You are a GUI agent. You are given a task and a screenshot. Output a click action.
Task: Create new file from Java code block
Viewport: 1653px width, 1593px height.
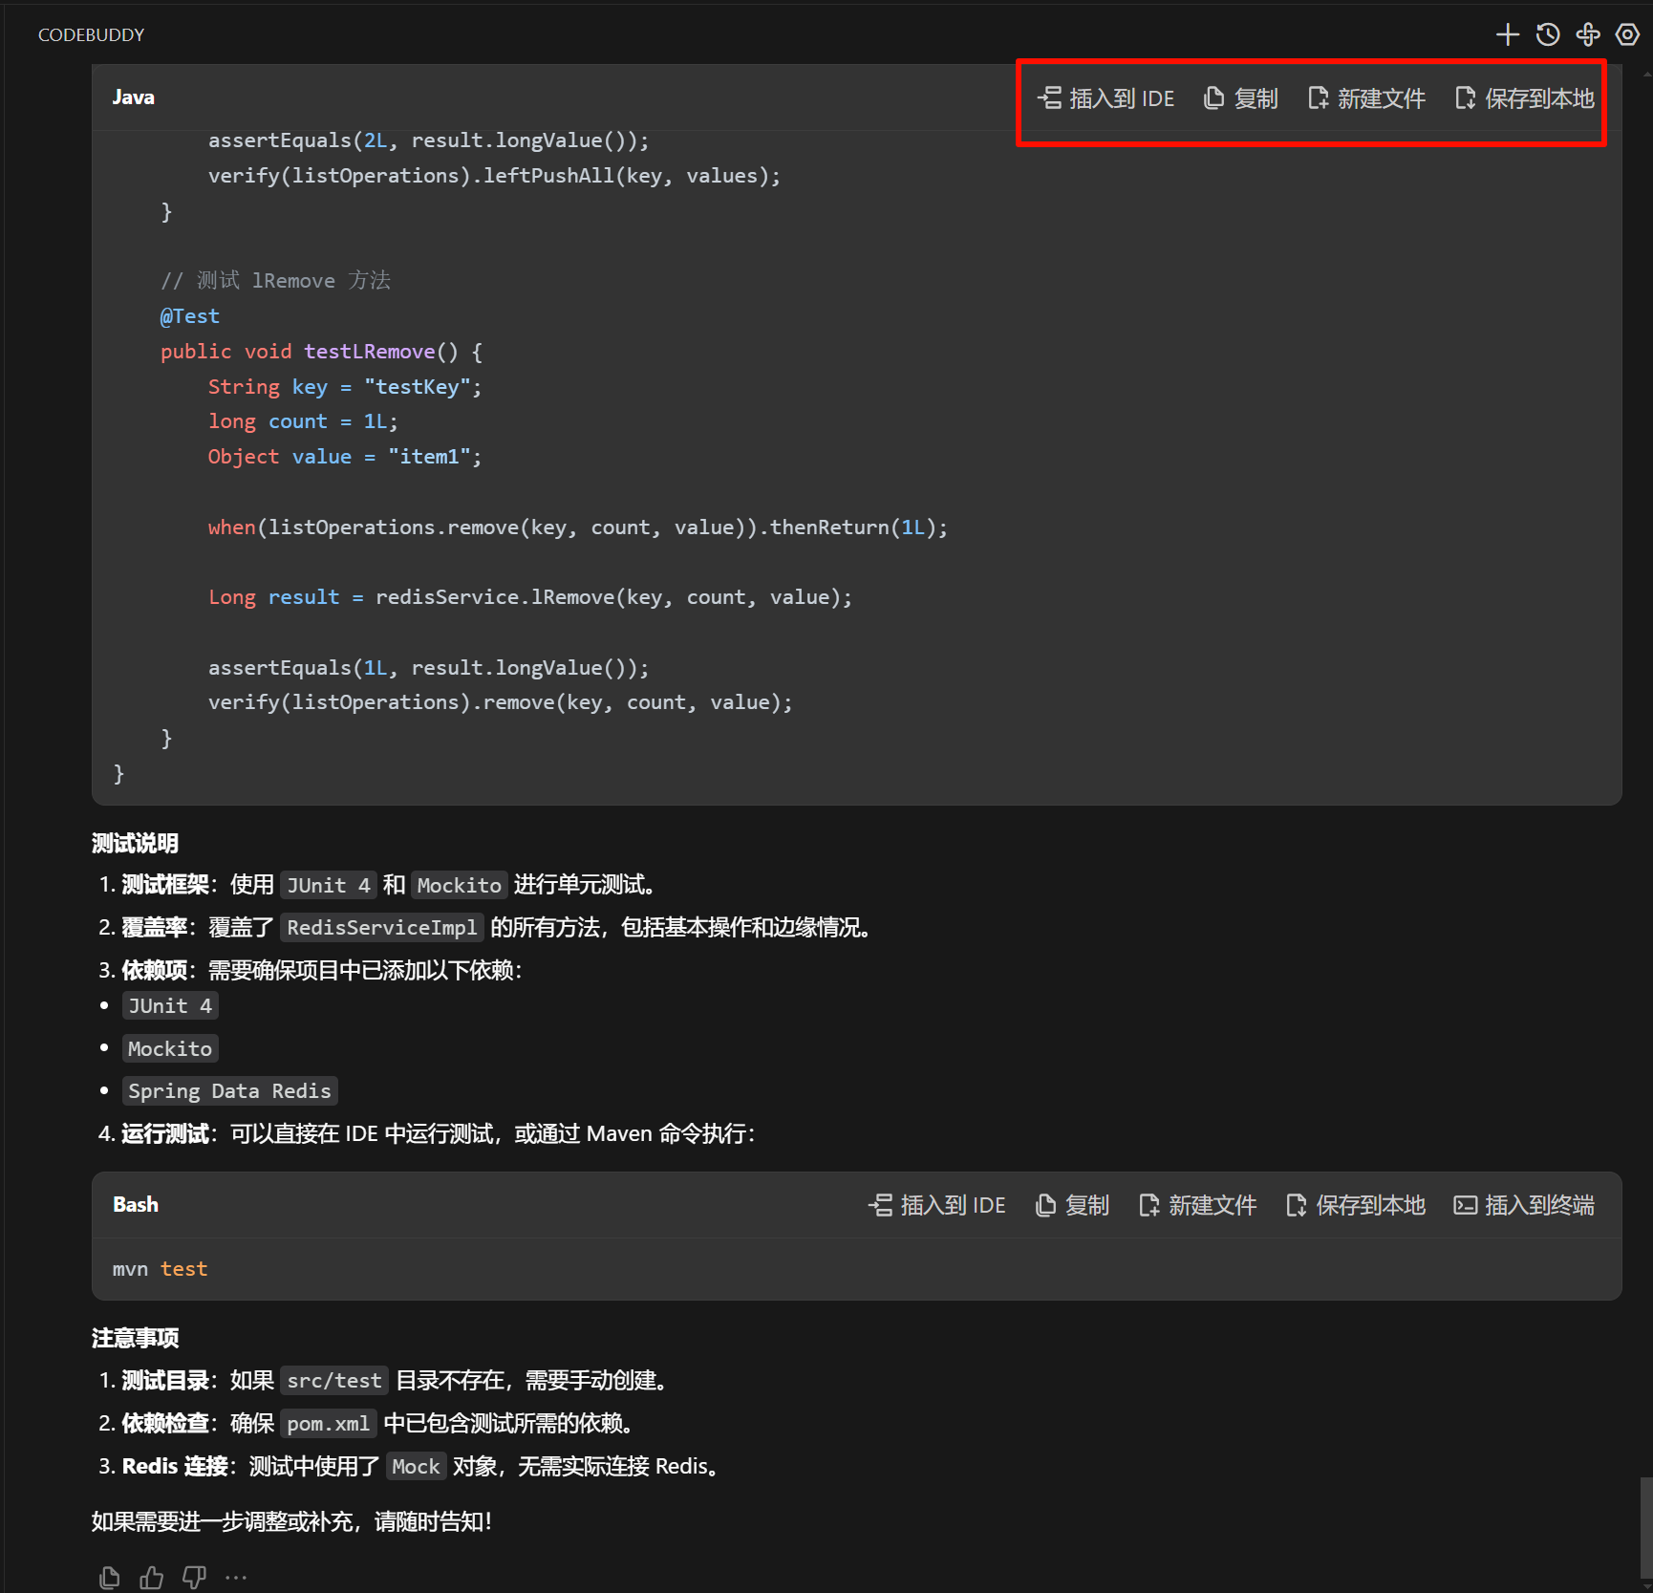tap(1366, 98)
